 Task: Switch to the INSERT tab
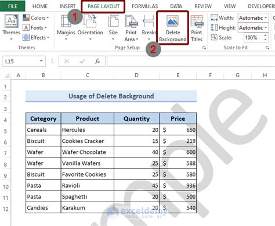[67, 6]
